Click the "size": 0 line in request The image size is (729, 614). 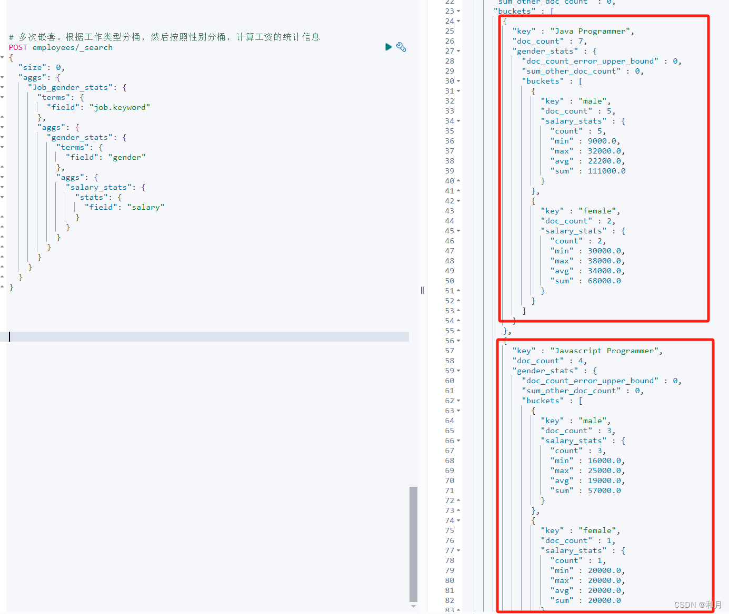(x=42, y=67)
